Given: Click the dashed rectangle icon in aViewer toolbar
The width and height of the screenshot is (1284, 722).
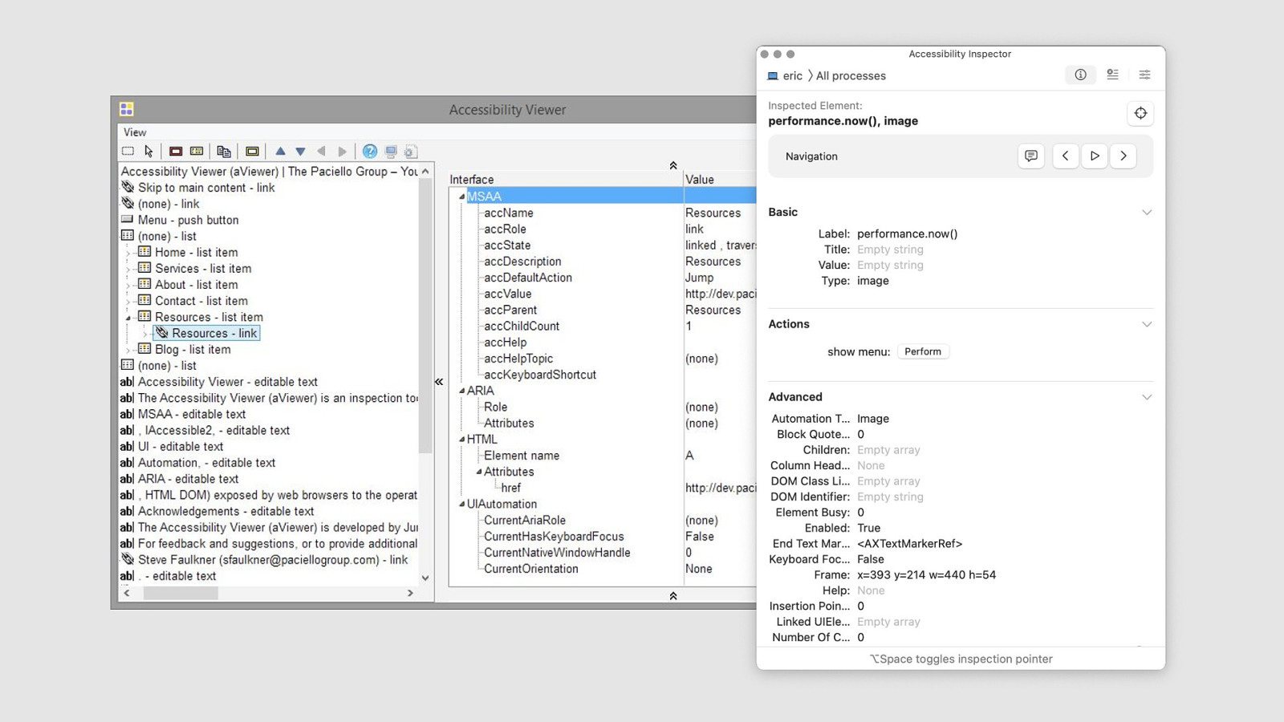Looking at the screenshot, I should coord(128,151).
